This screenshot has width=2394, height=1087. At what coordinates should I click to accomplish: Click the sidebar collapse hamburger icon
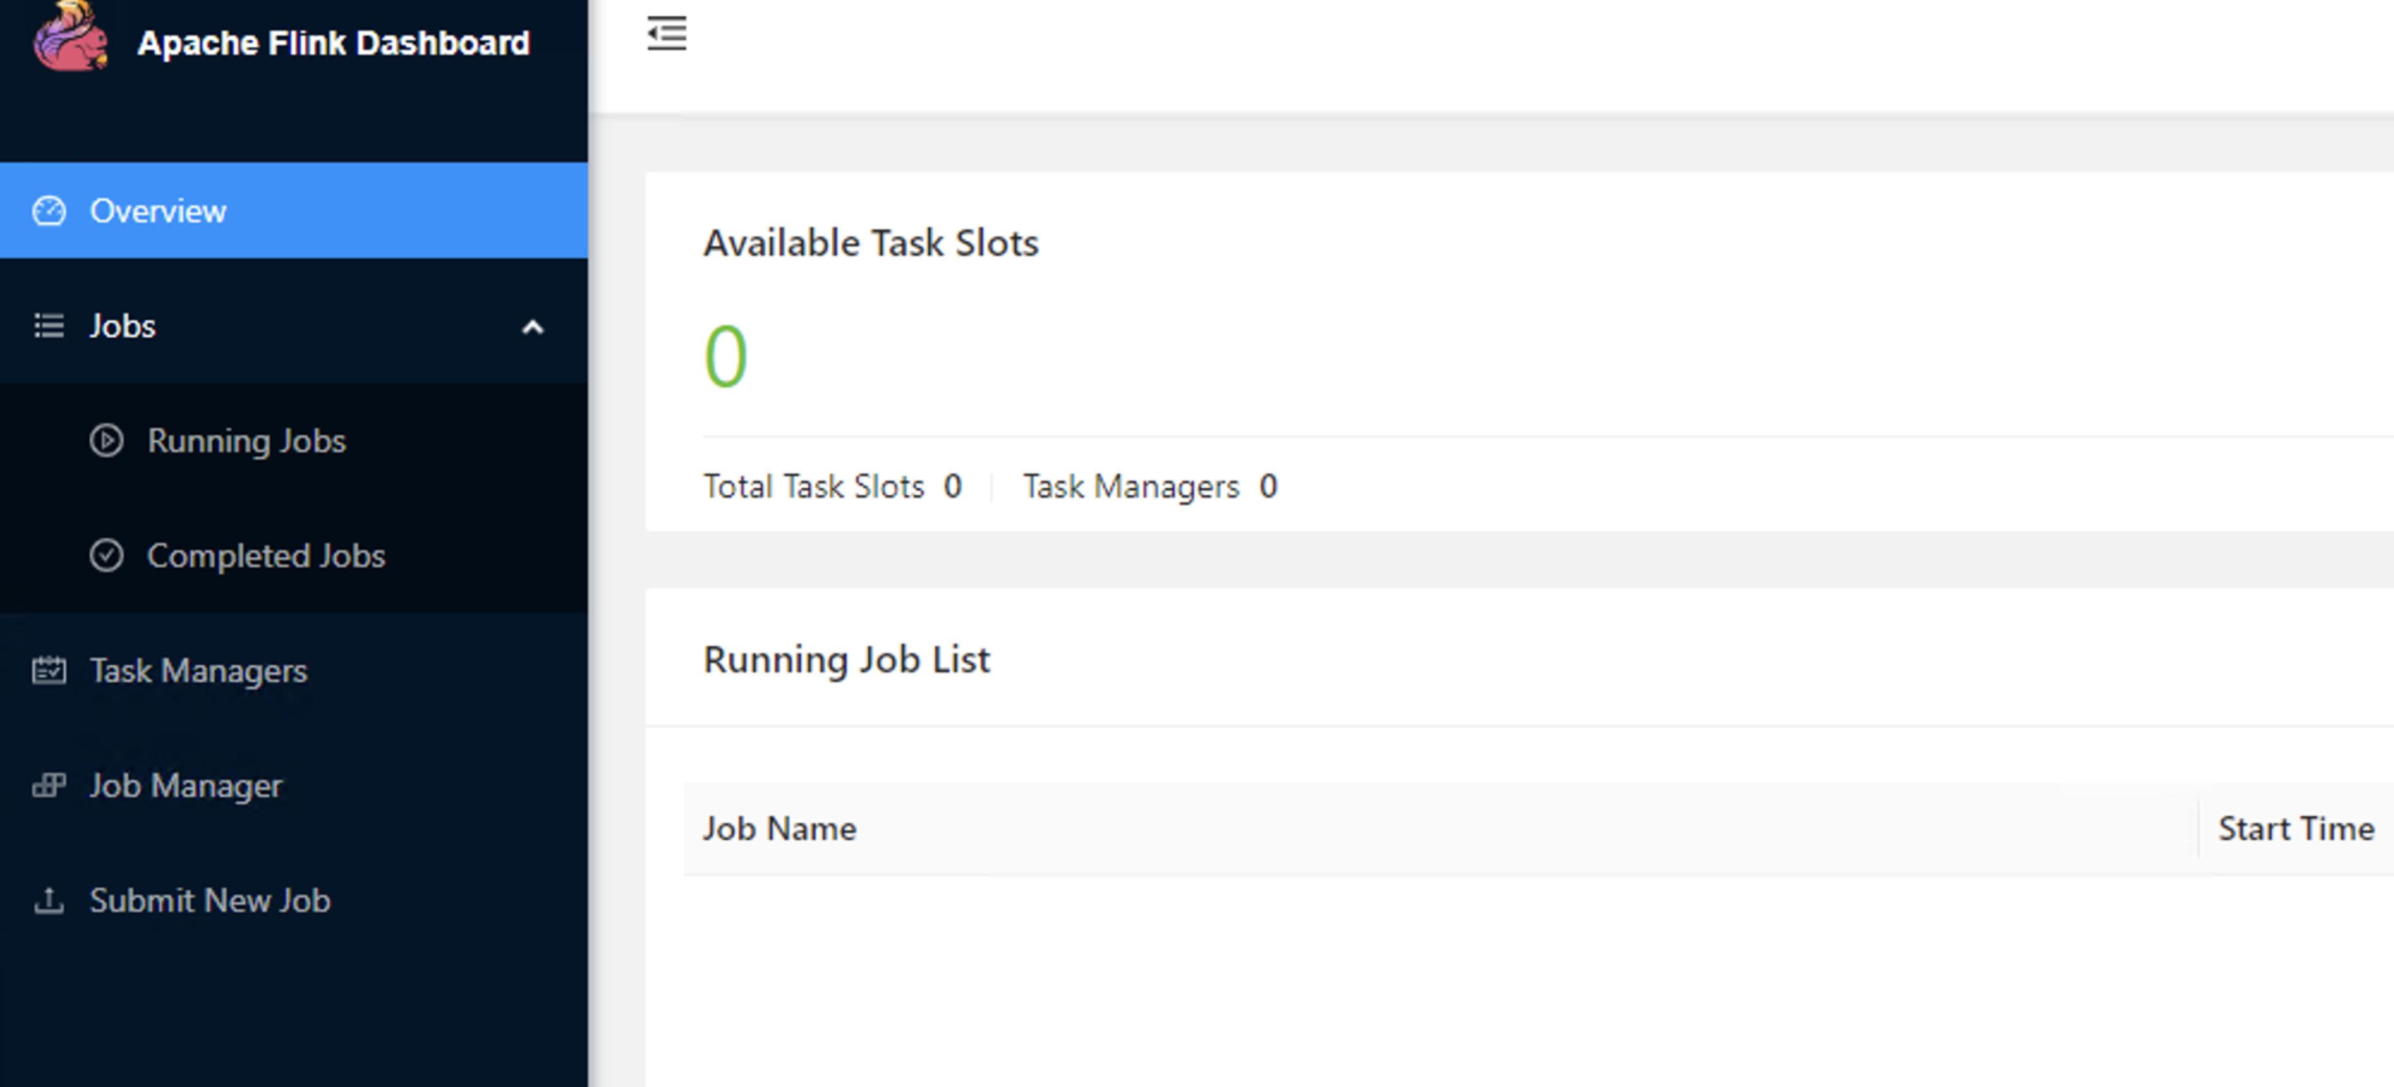click(667, 33)
